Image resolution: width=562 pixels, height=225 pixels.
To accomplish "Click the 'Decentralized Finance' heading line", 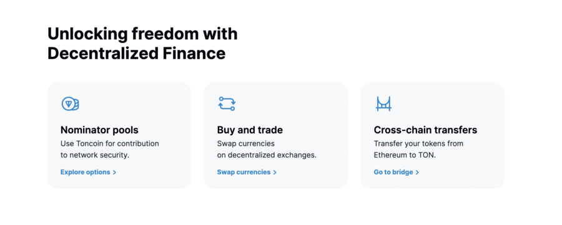I will coord(137,54).
